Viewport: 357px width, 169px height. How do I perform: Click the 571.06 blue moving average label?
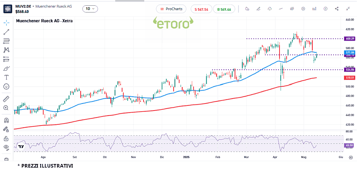click(350, 52)
